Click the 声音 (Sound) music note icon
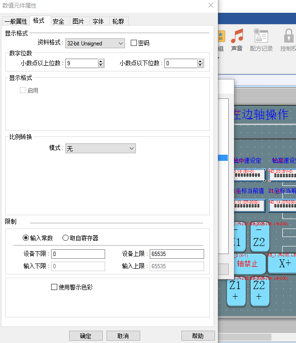 (x=237, y=37)
